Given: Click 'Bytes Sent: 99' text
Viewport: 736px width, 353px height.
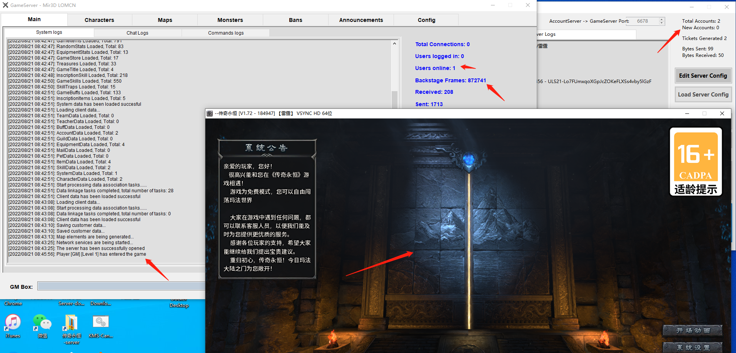Looking at the screenshot, I should coord(698,49).
